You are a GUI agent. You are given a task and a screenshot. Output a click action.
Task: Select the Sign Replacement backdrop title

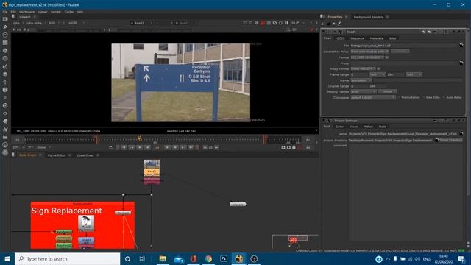67,211
